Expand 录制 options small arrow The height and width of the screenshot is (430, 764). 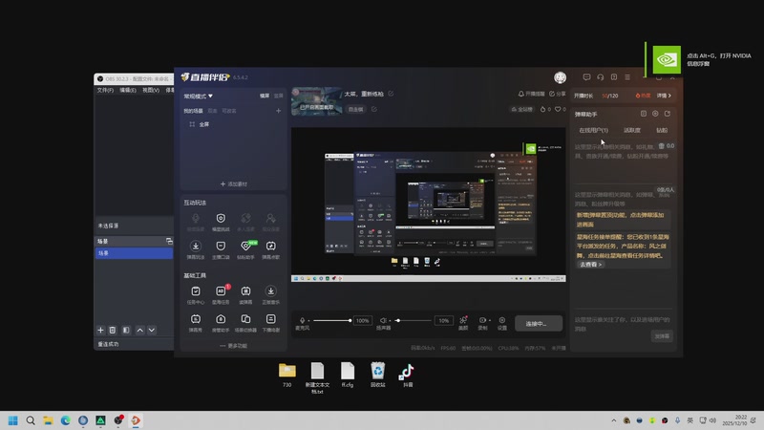[x=489, y=320]
